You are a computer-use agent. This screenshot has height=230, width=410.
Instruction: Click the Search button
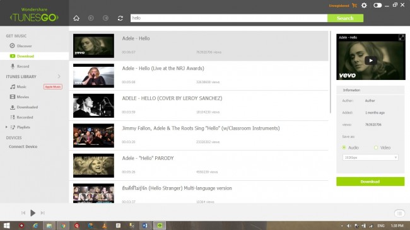coord(345,18)
